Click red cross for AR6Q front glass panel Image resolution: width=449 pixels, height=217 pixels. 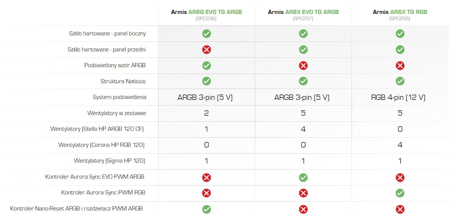click(207, 49)
